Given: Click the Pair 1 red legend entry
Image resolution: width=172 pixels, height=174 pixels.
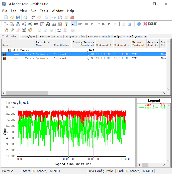Looking at the screenshot, I should click(152, 105).
